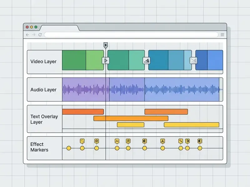The height and width of the screenshot is (187, 250).
Task: Select the long yellow text overlay bar
Action: (192, 125)
